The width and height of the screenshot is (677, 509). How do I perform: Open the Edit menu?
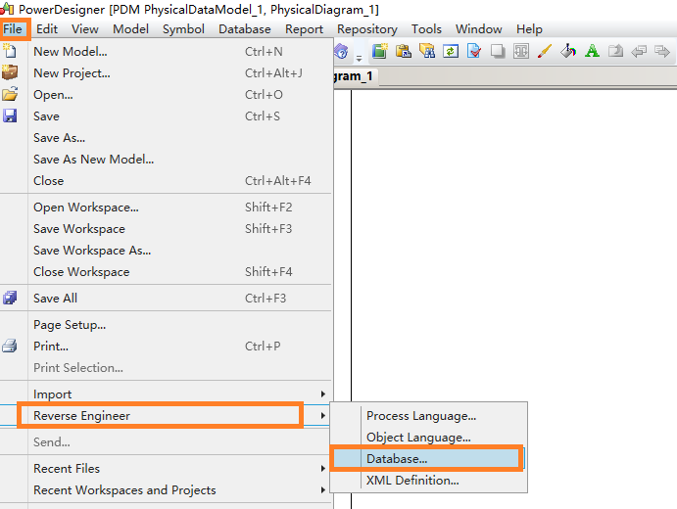coord(47,29)
